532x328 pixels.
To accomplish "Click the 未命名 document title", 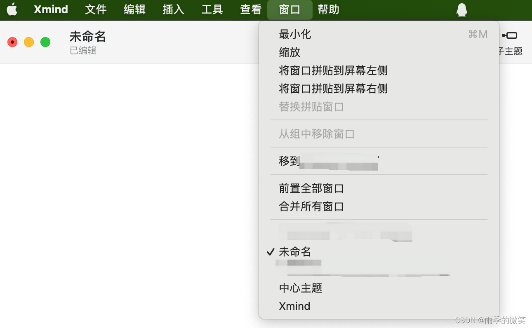I will click(x=88, y=37).
